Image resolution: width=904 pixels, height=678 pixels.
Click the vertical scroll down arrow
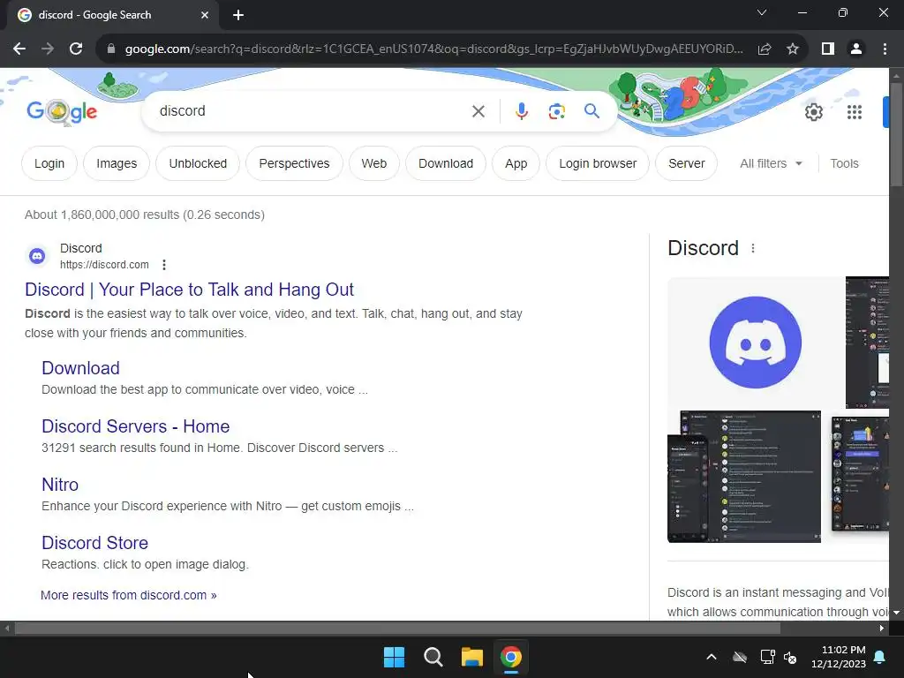(896, 613)
